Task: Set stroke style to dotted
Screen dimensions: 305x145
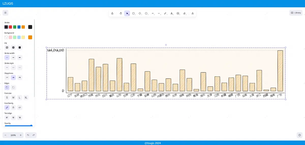Action: (20, 68)
